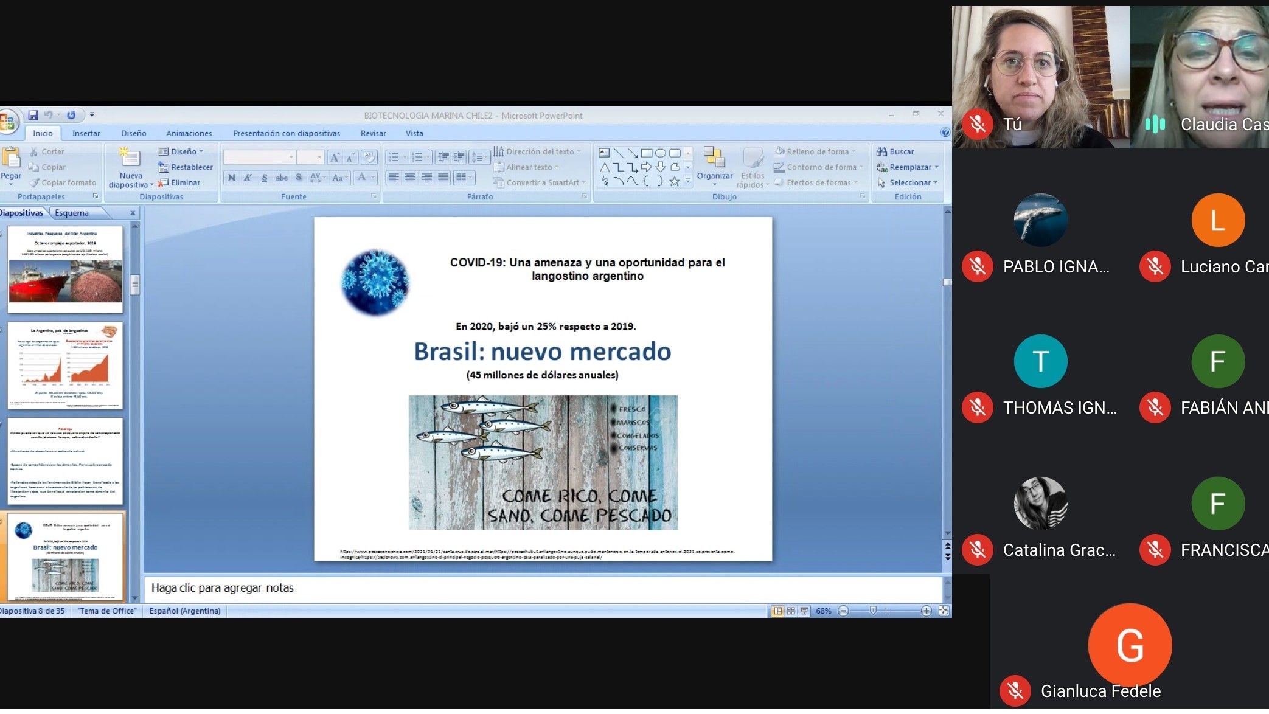The height and width of the screenshot is (714, 1269).
Task: Switch to the Esquema pane tab
Action: click(72, 213)
